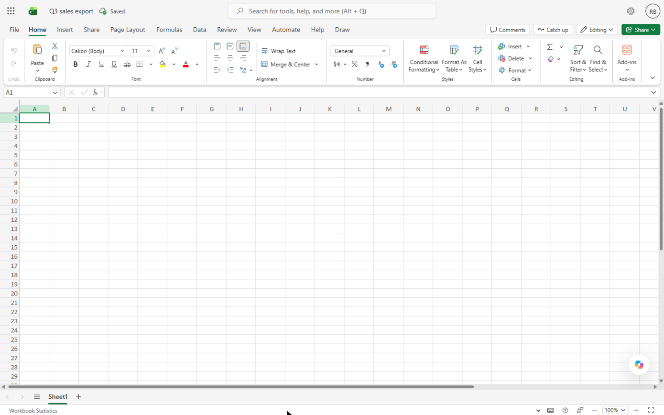Expand the ribbon display options chevron
Viewport: 664px width, 415px height.
point(653,77)
